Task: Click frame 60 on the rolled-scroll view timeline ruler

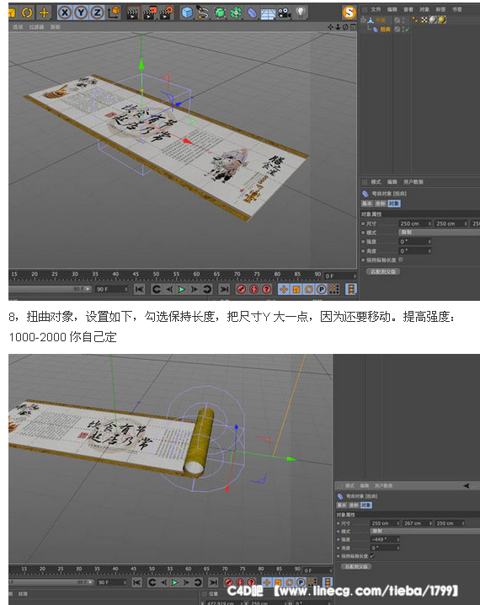Action: (188, 569)
